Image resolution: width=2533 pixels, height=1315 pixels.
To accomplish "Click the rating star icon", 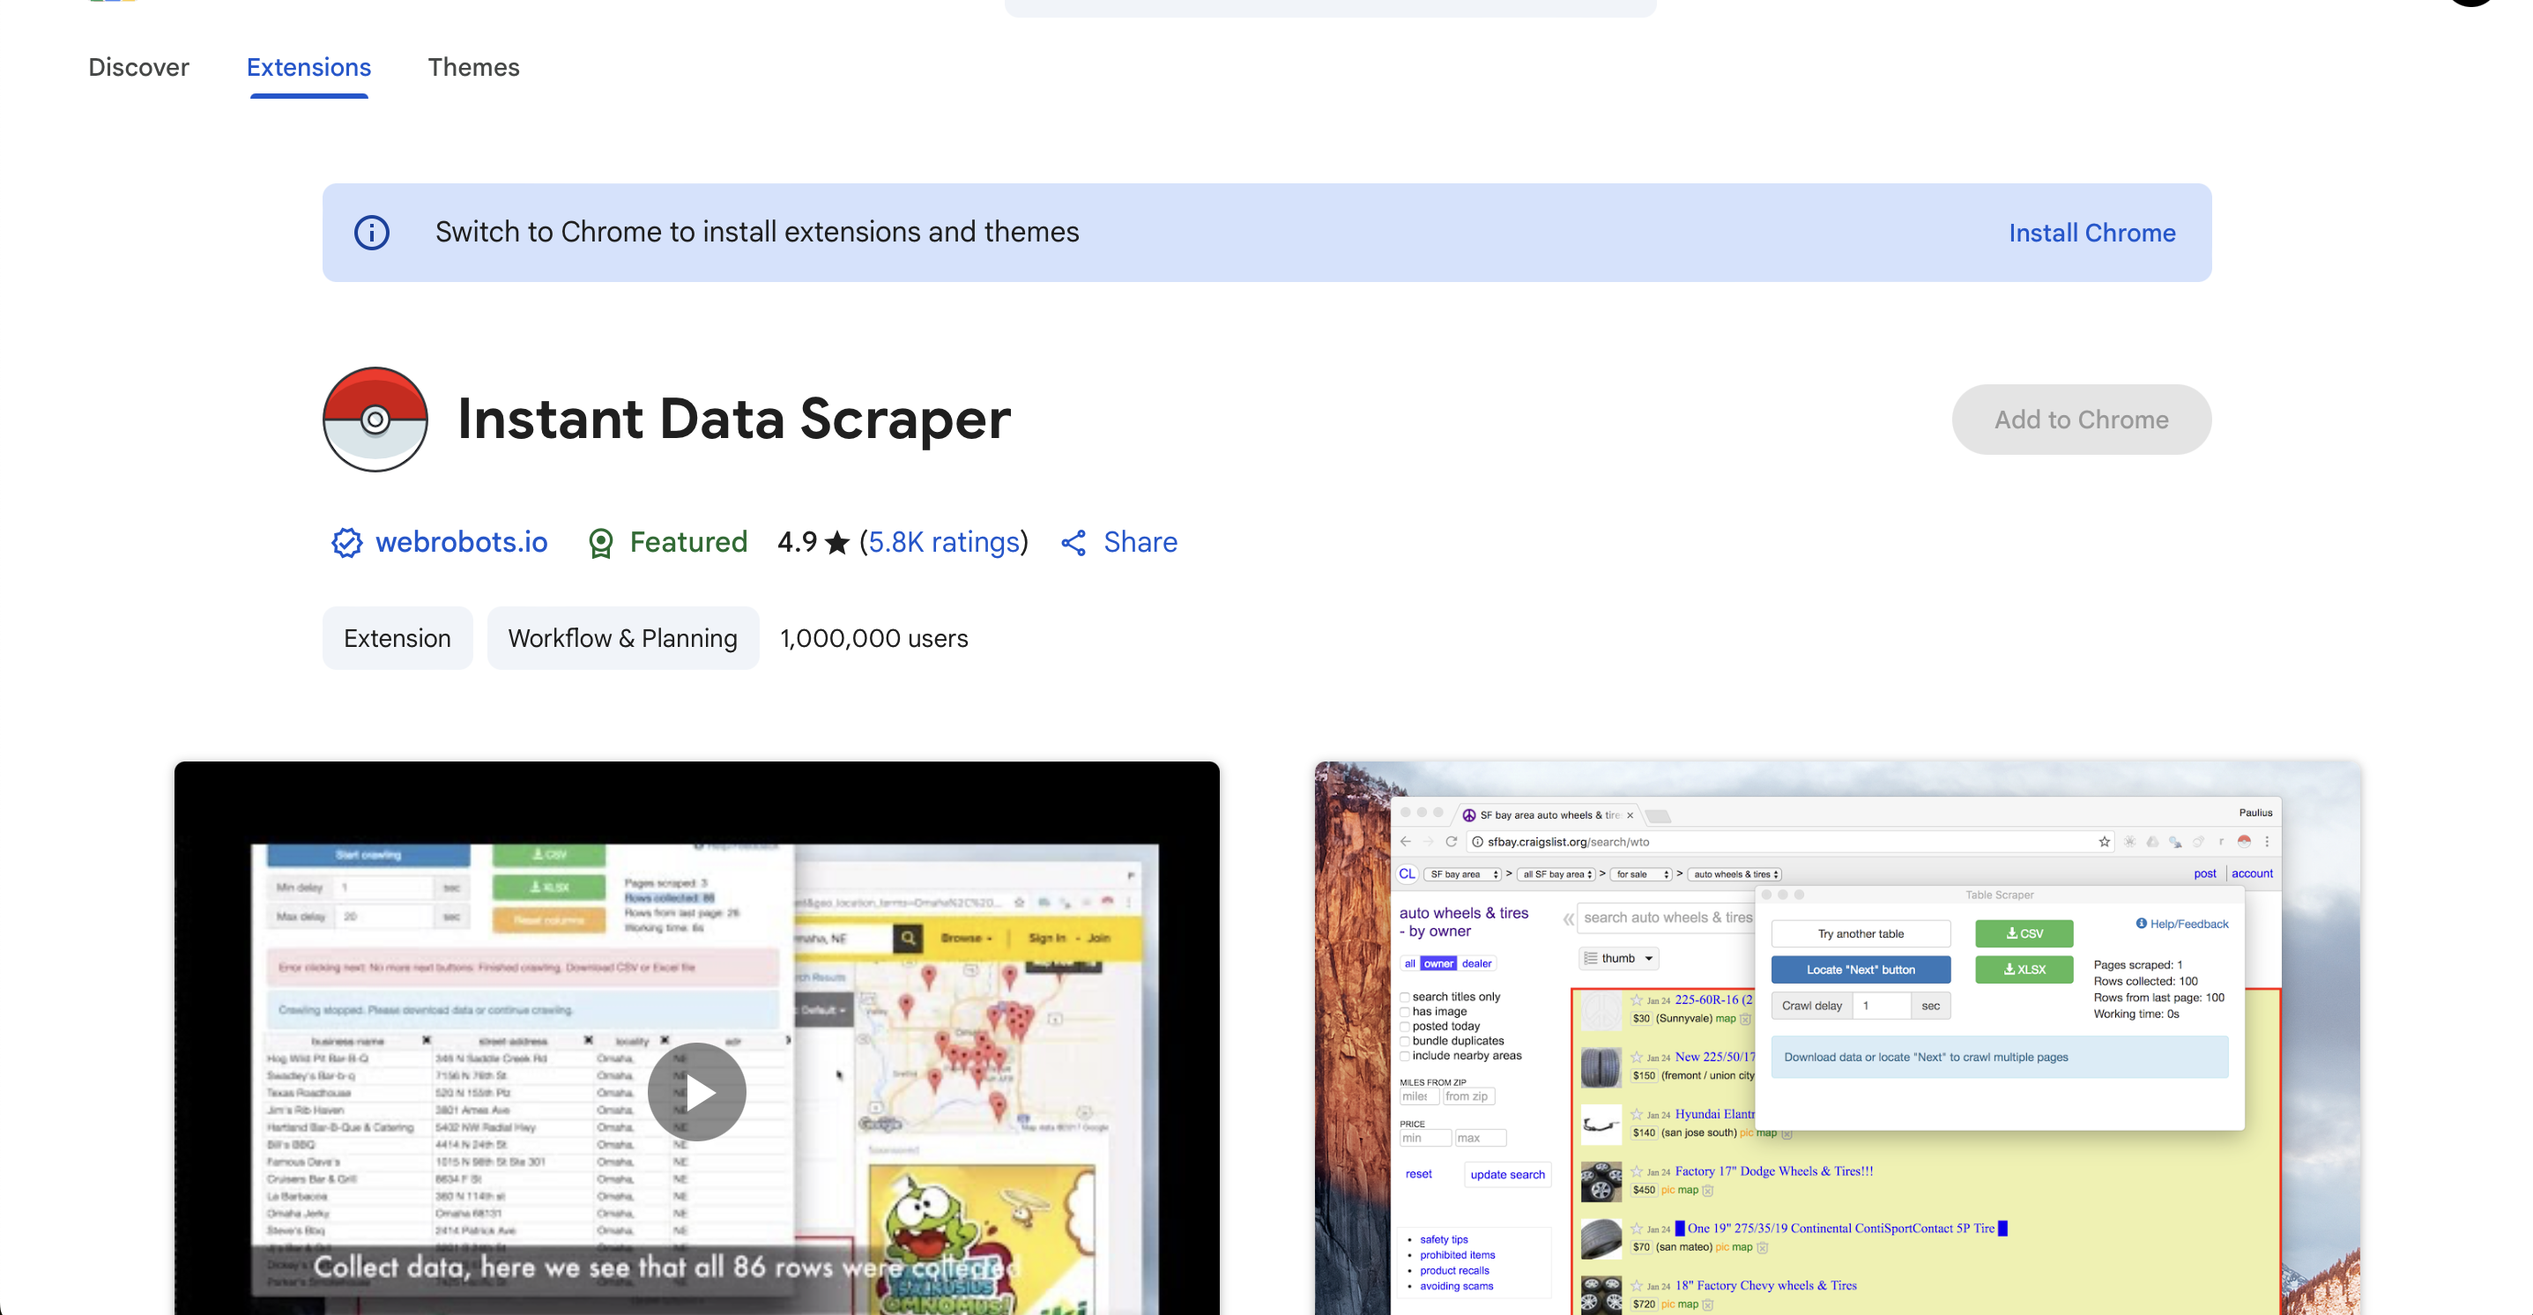I will [x=836, y=543].
